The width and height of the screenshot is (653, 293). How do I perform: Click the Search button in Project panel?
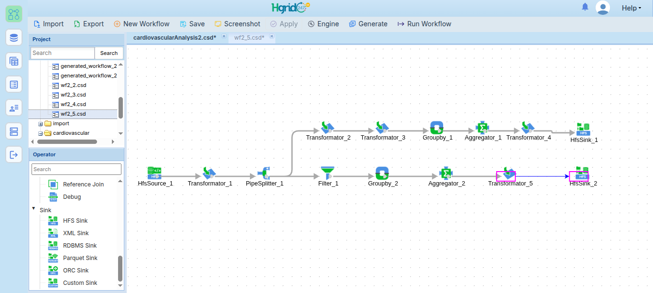(x=109, y=53)
